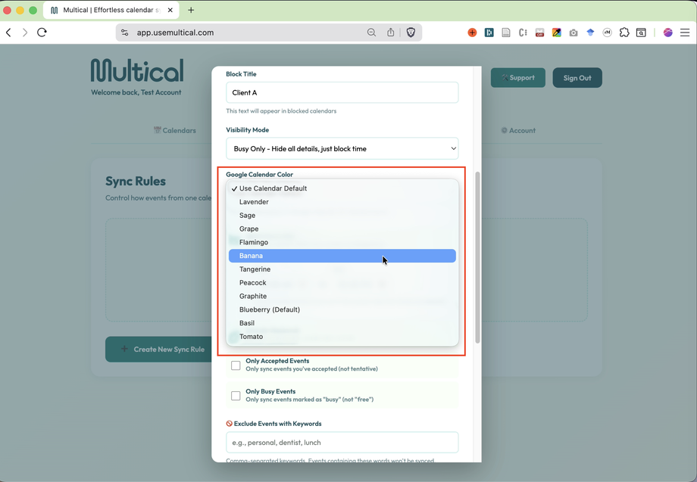This screenshot has width=697, height=482.
Task: Click the blue graduation cap extension
Action: click(590, 33)
